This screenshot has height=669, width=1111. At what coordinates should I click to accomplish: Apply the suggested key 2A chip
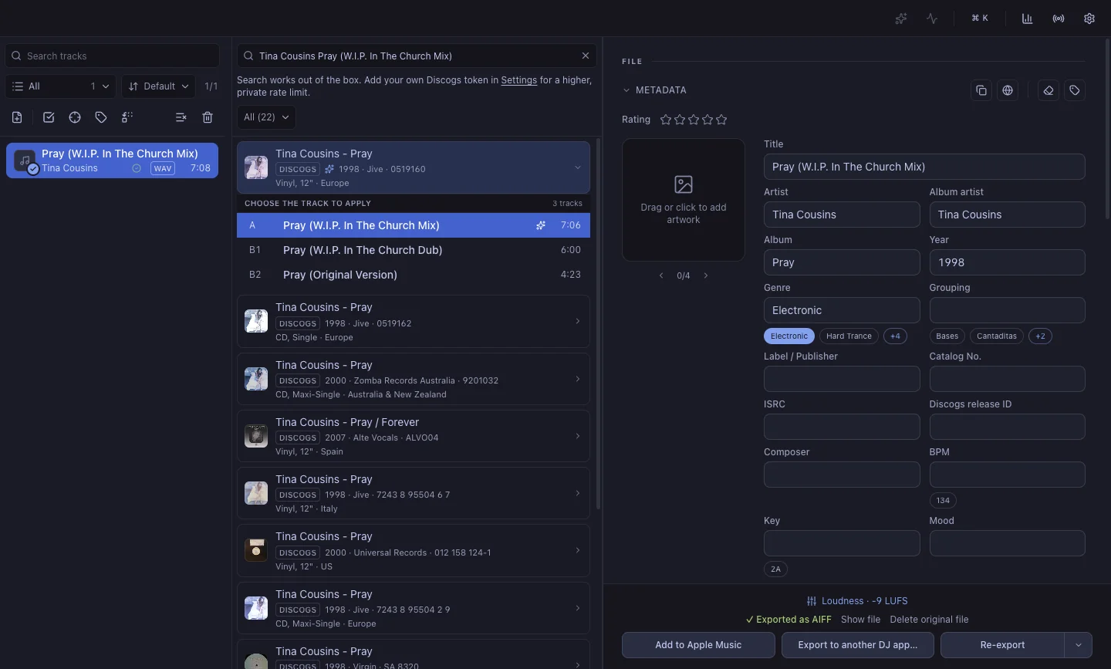[x=775, y=569]
